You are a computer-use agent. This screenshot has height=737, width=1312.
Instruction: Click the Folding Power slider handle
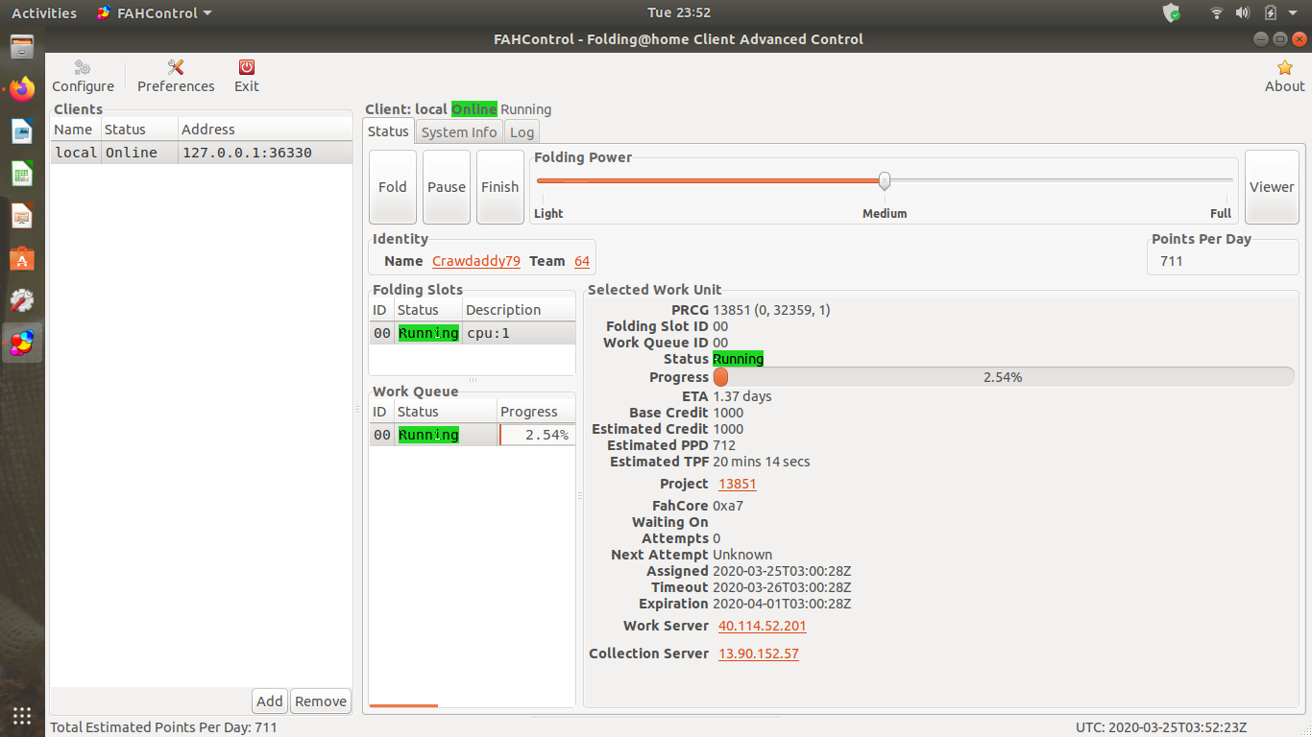click(x=885, y=180)
